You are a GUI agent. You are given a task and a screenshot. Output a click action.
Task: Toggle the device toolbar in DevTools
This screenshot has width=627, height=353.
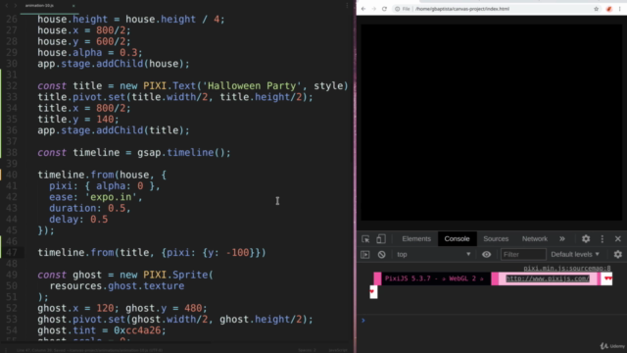coord(381,239)
